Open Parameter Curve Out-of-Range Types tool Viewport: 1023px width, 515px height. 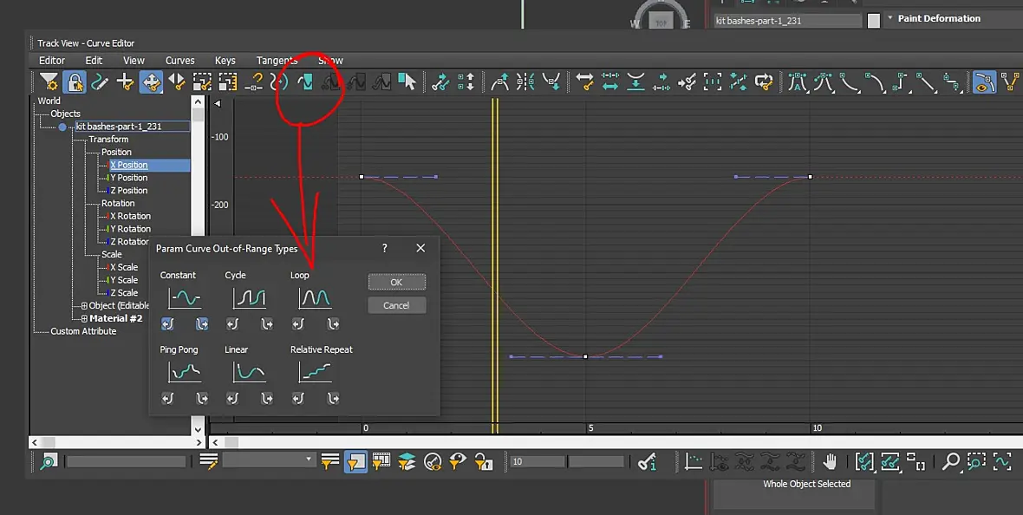(x=304, y=82)
